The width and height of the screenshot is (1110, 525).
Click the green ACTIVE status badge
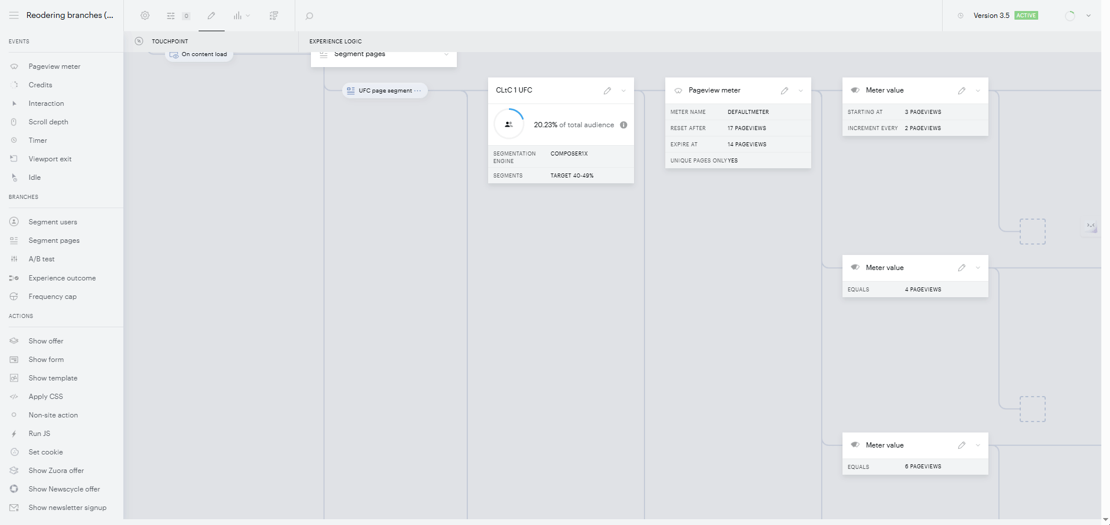click(1026, 16)
